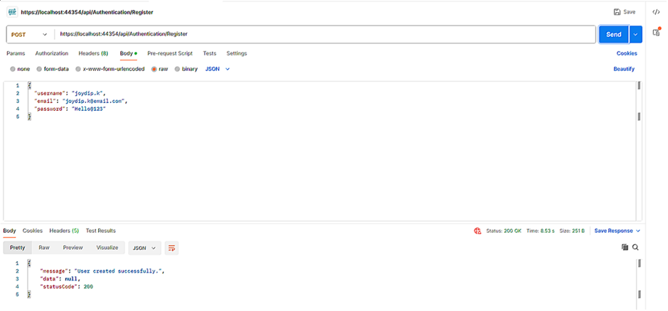Click the "data": null response line
Screen dimensions: 668x311
pos(60,278)
